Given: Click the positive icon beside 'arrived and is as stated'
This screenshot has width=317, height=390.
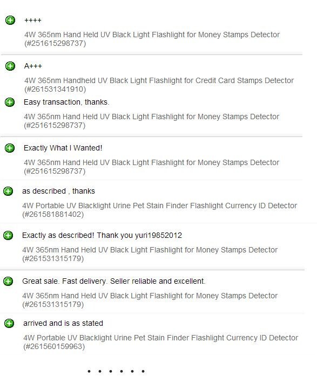Looking at the screenshot, I should (x=9, y=323).
